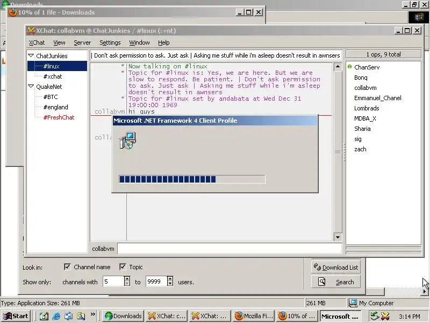The width and height of the screenshot is (430, 323).
Task: Switch to the Mozilla Firefox taskbar button
Action: click(254, 316)
